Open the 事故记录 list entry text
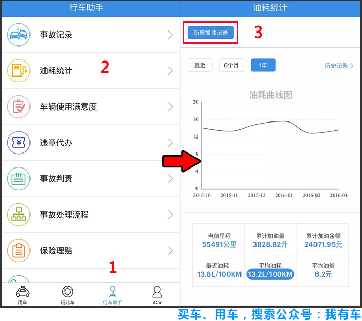The width and height of the screenshot is (362, 321). tap(56, 35)
